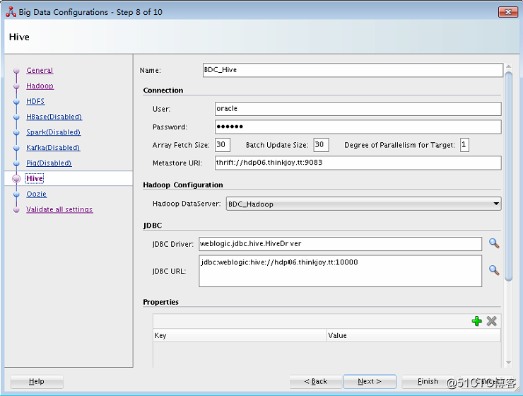Add a property with the green plus icon
523x396 pixels.
476,321
